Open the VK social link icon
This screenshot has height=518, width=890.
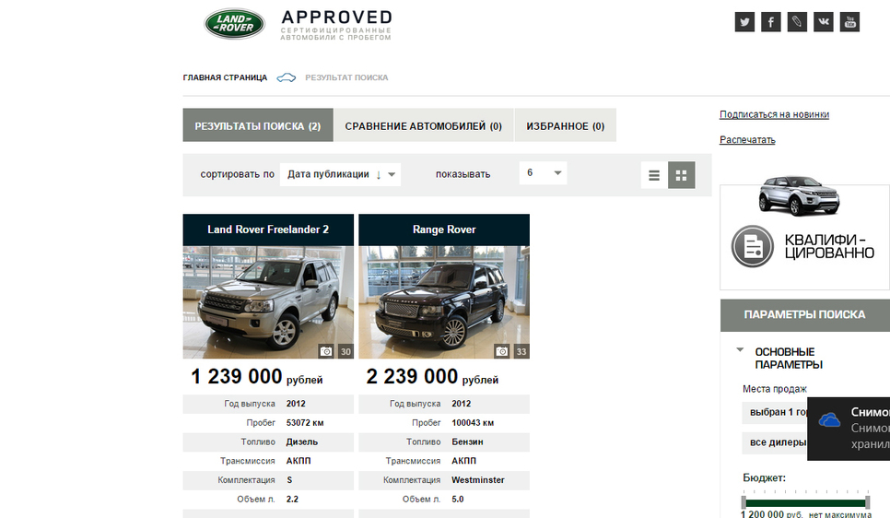point(824,22)
